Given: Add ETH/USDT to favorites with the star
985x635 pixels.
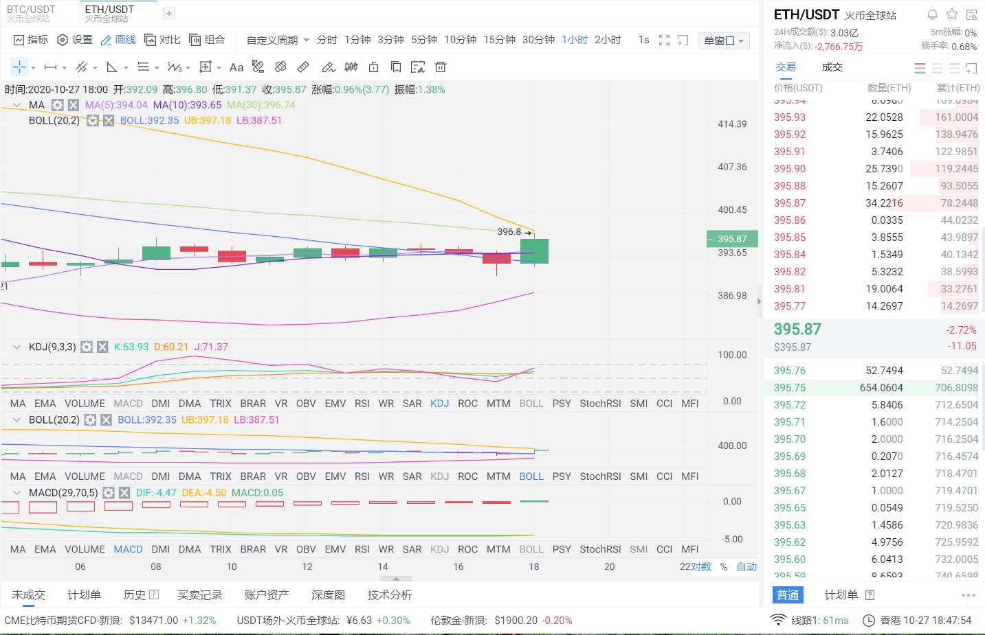Looking at the screenshot, I should click(x=952, y=14).
